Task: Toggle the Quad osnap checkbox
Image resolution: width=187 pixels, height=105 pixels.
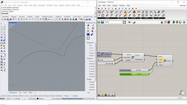Action: click(45, 96)
